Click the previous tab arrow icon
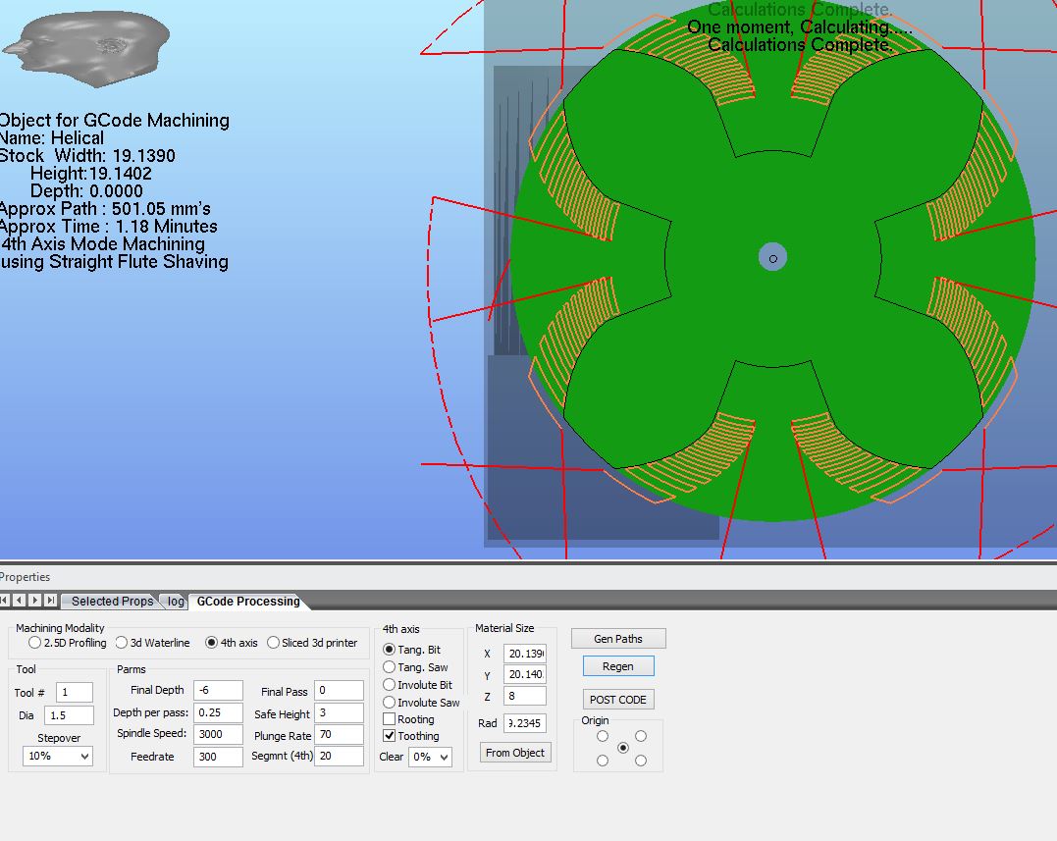This screenshot has height=841, width=1057. point(21,601)
